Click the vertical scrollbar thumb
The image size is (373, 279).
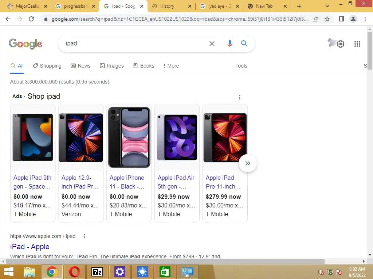point(370,51)
